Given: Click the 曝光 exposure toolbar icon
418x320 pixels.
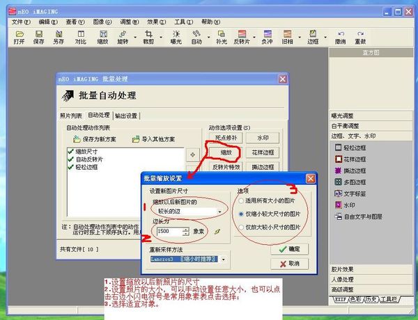Looking at the screenshot, I should [176, 36].
